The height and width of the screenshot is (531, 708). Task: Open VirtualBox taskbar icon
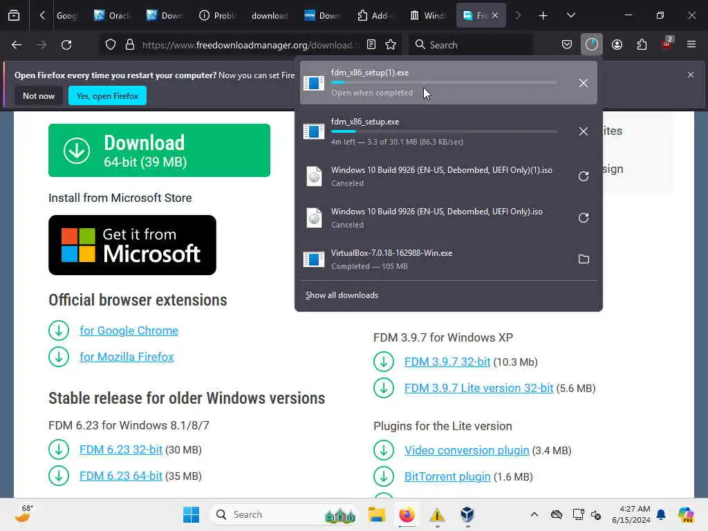point(467,514)
